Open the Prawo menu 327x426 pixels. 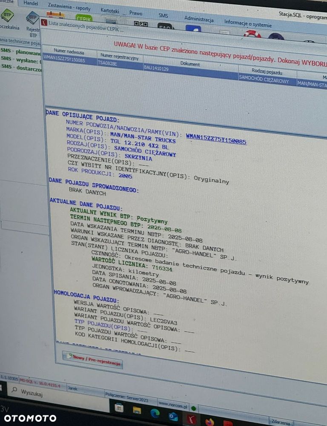tap(135, 13)
